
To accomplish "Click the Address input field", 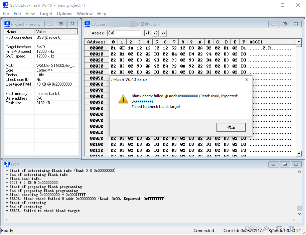I will (124, 33).
